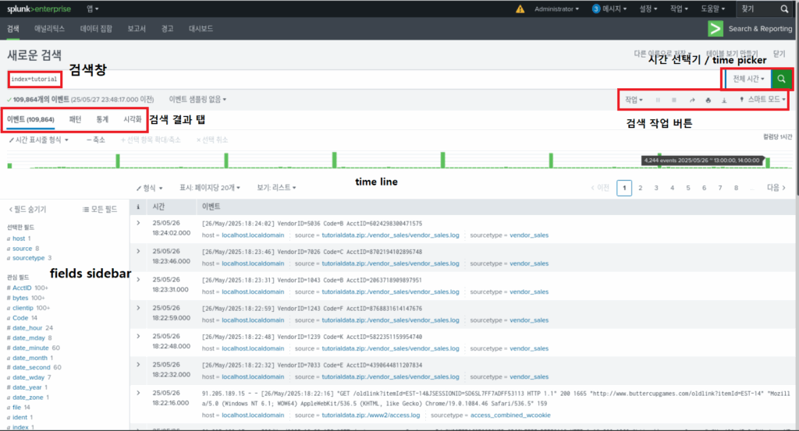Expand the 18:22:32 event row
The width and height of the screenshot is (799, 431).
tap(138, 365)
